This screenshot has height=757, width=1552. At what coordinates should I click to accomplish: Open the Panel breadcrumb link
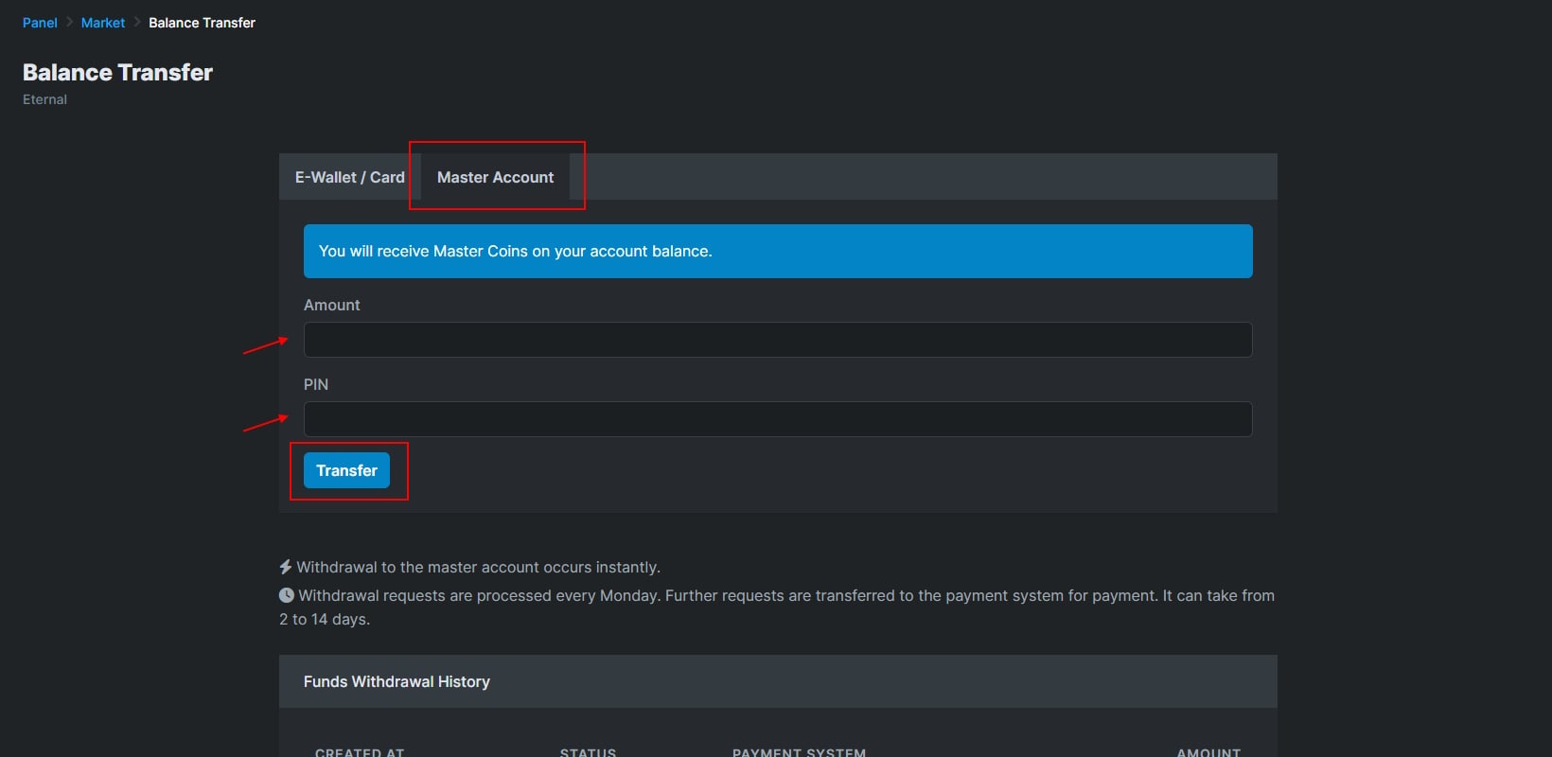pos(40,23)
